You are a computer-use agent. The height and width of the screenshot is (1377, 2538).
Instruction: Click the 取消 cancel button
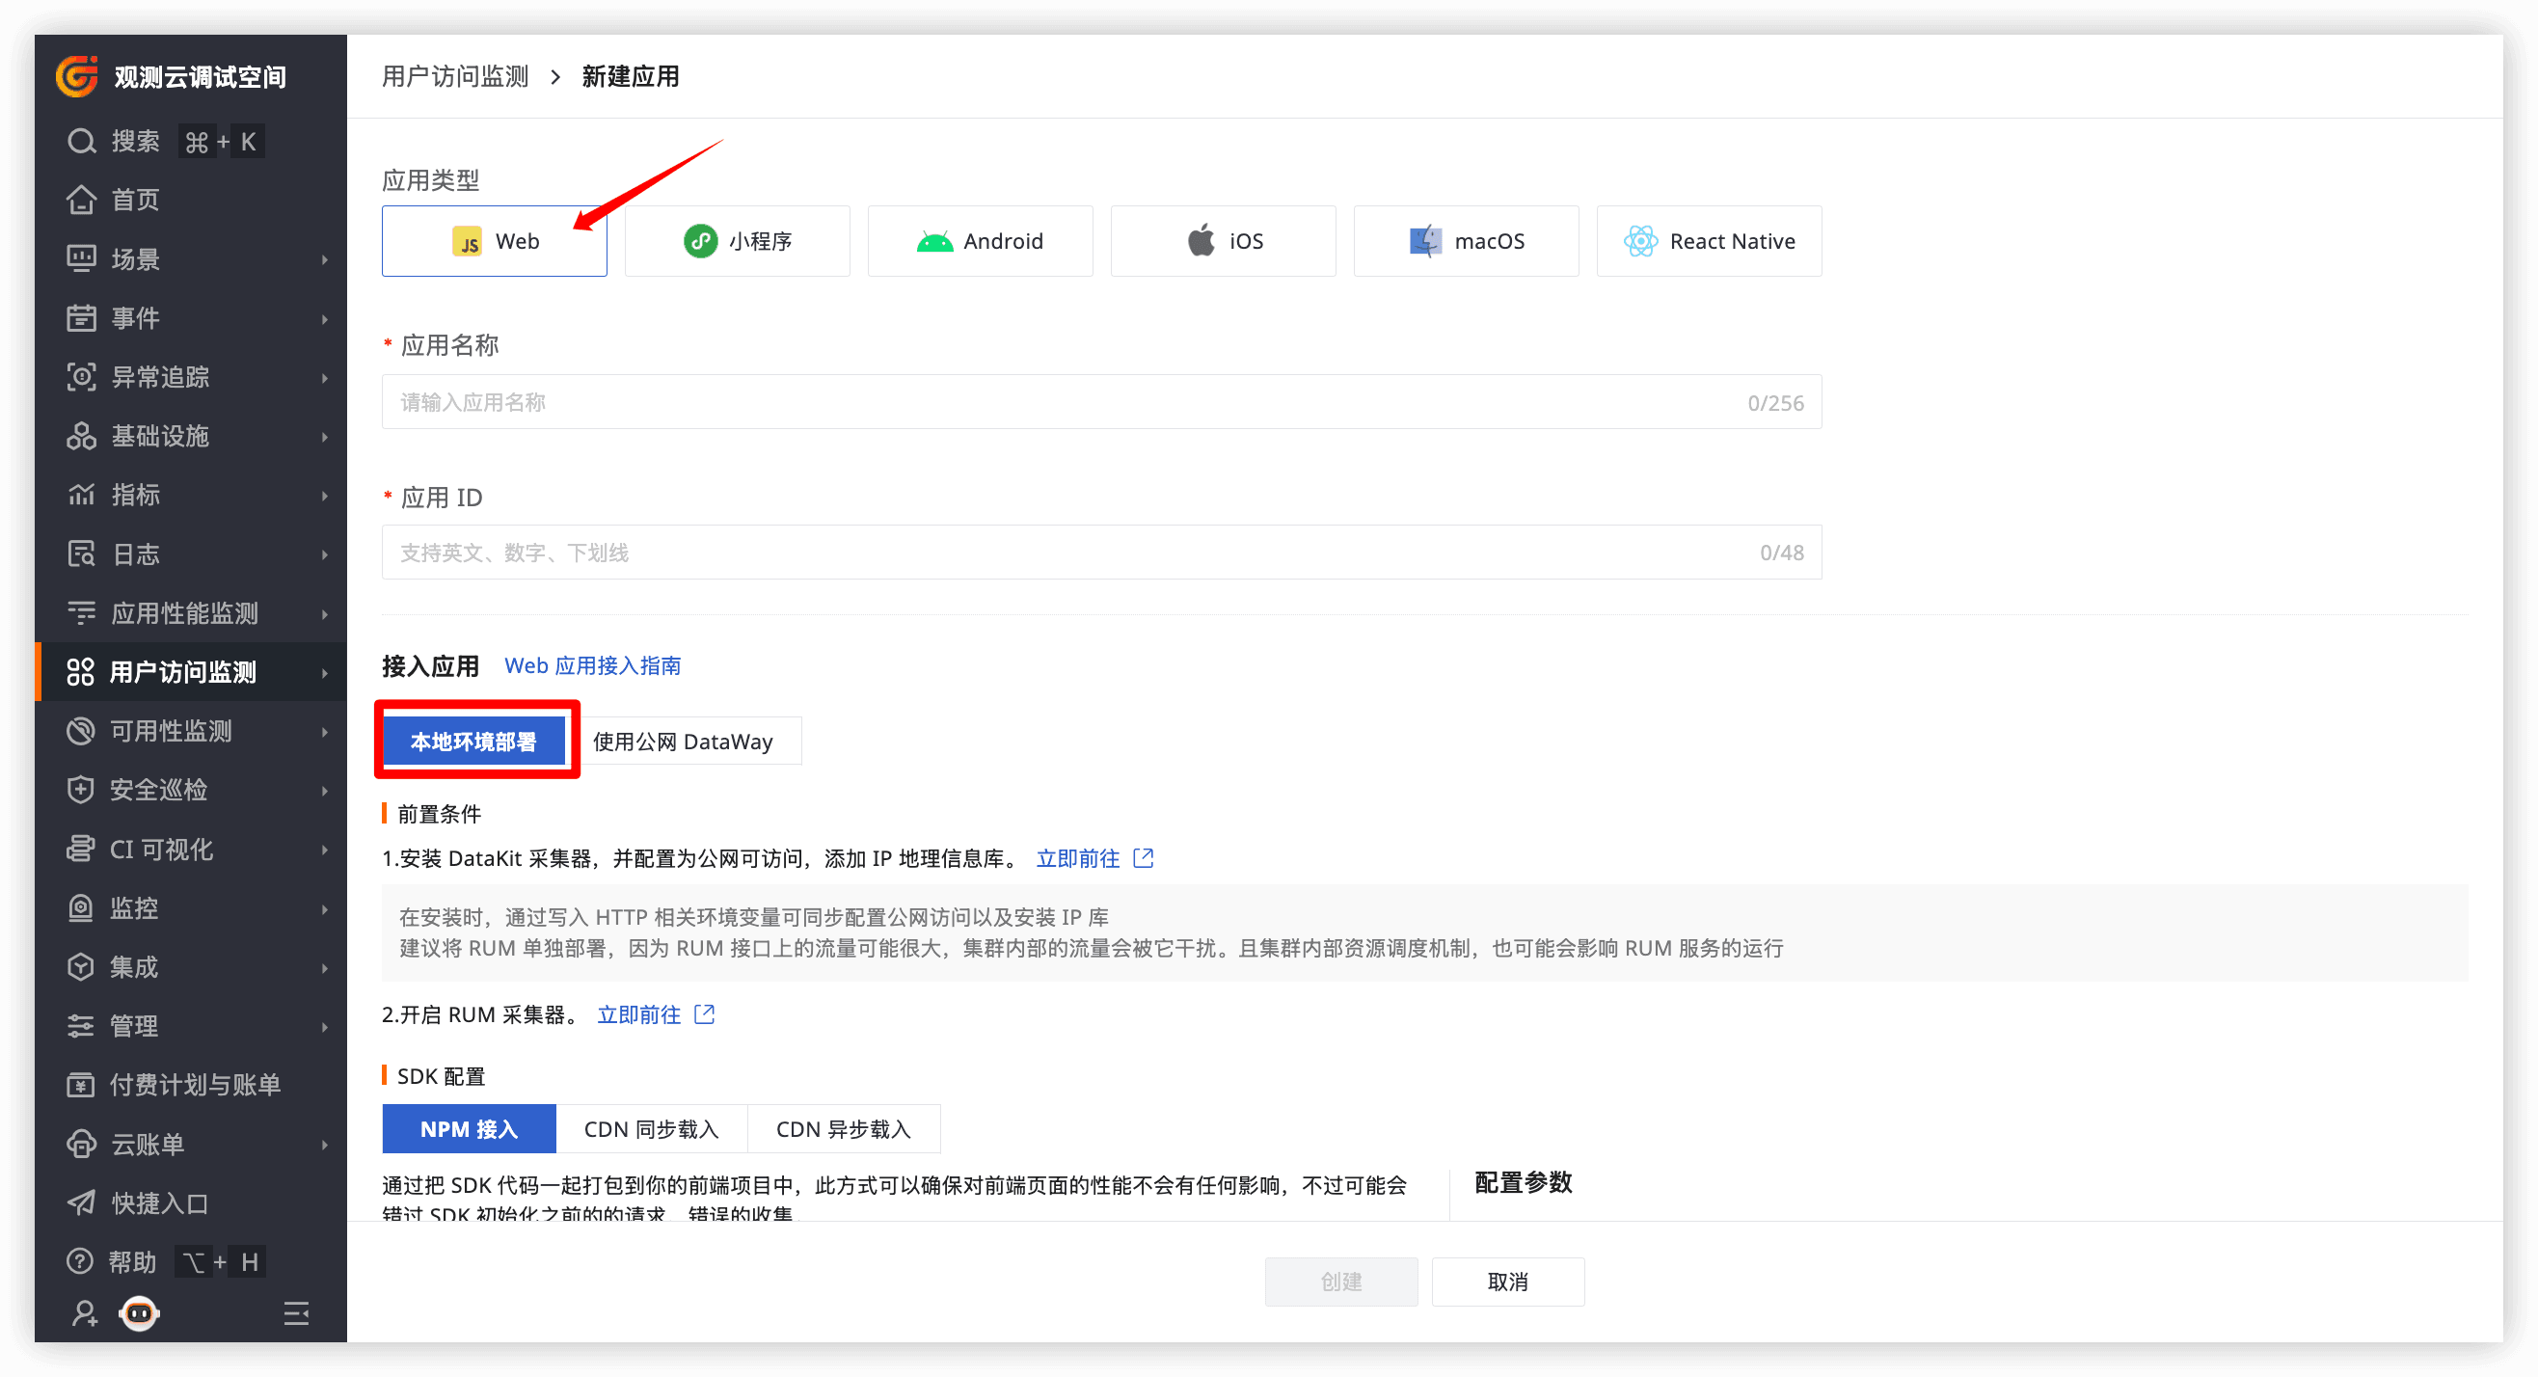point(1507,1282)
